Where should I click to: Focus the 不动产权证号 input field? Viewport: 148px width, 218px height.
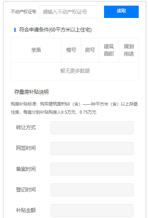pos(71,12)
